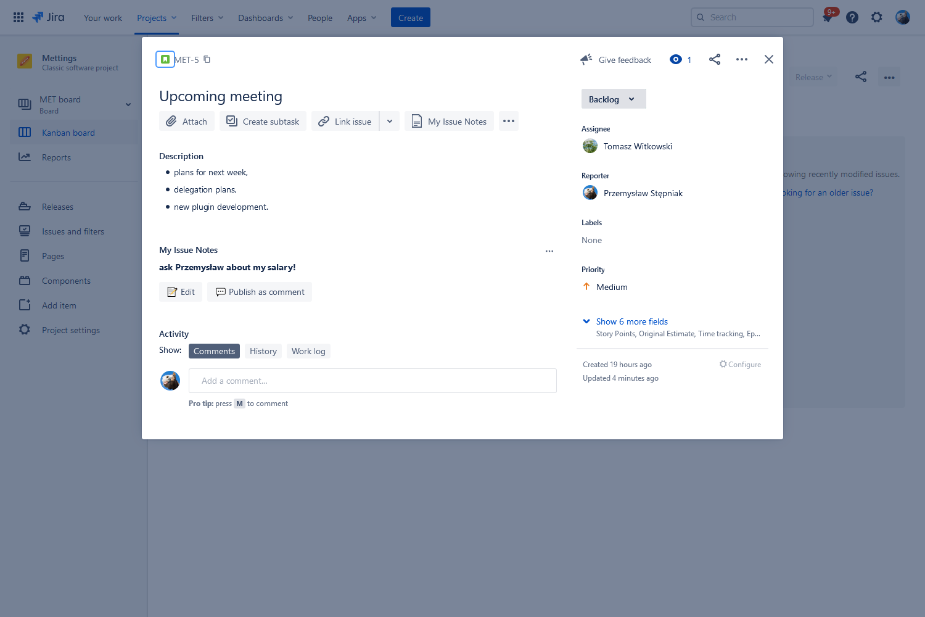This screenshot has width=925, height=617.
Task: Copy issue link icon next to MET-5
Action: pyautogui.click(x=207, y=59)
